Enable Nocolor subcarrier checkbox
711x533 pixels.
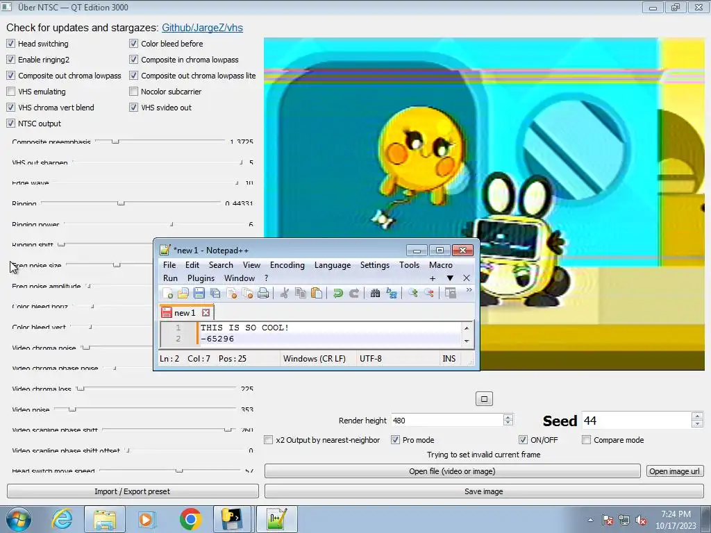tap(134, 92)
